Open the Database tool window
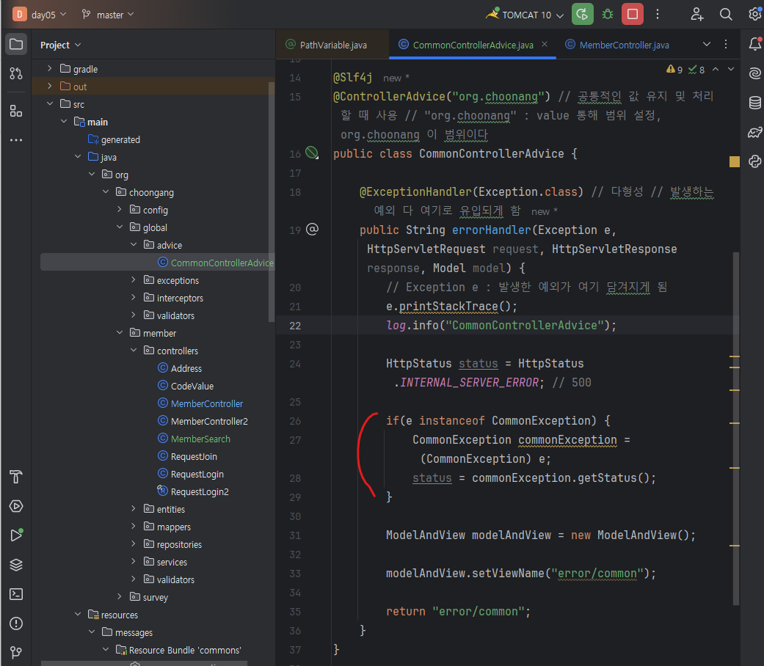Screen dimensions: 764x666 point(754,103)
